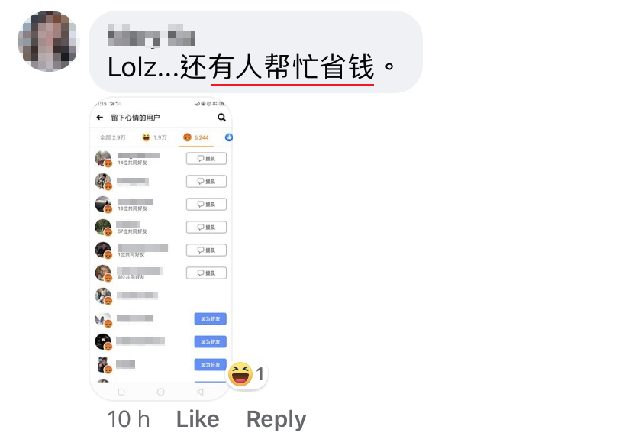This screenshot has width=632, height=436.
Task: Open the commenter's blurred profile picture
Action: coord(48,41)
